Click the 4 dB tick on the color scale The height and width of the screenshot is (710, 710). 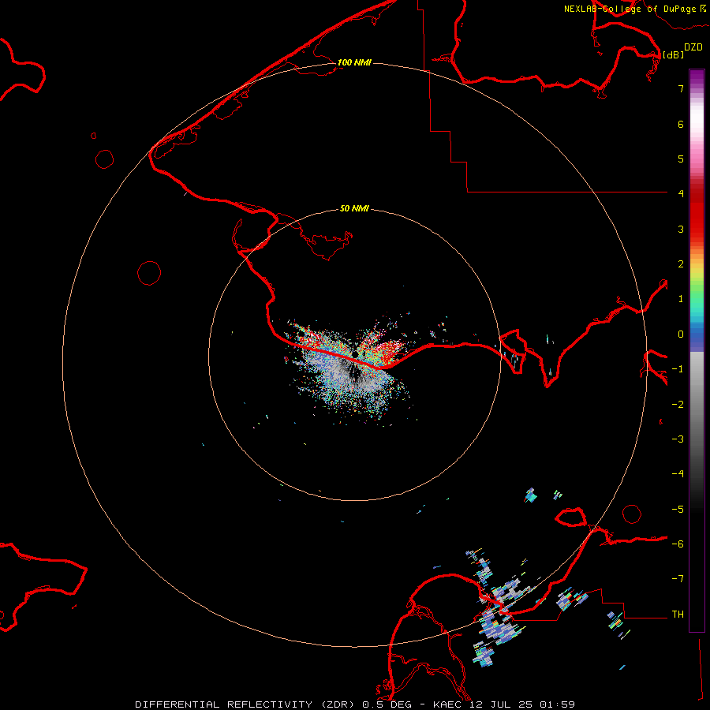click(681, 194)
